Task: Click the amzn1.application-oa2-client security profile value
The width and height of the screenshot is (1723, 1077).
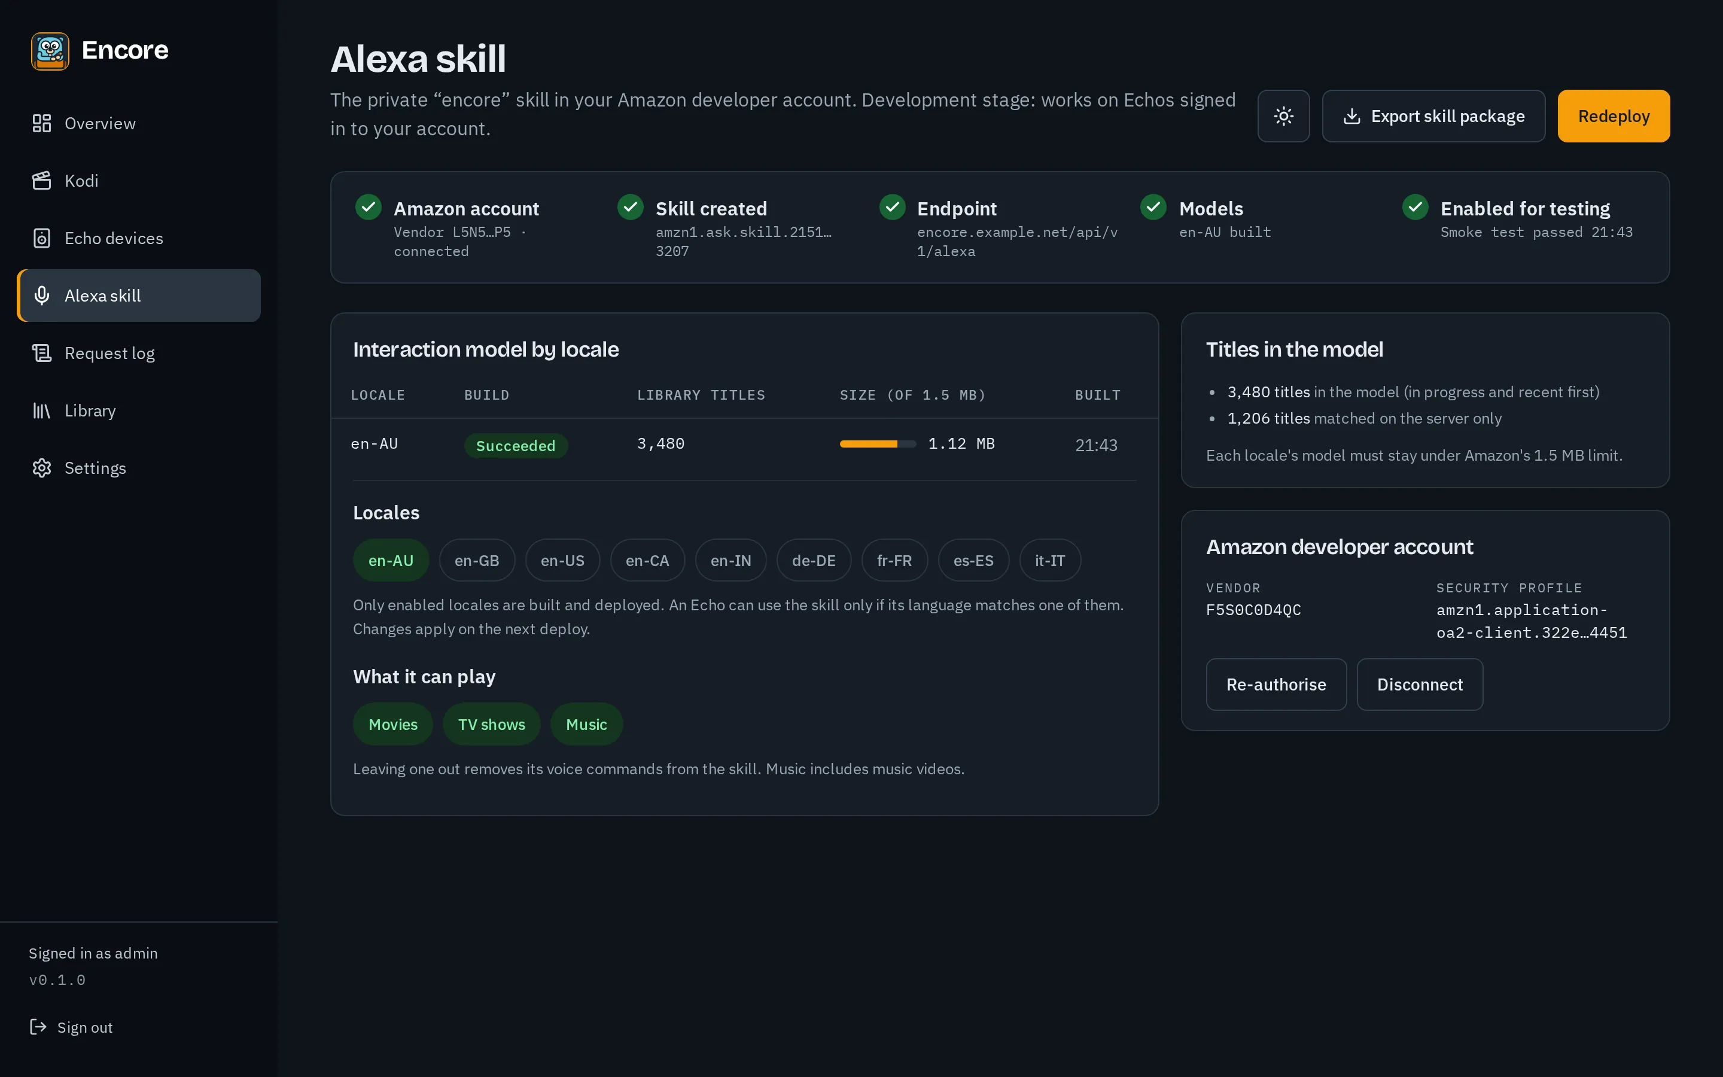Action: pyautogui.click(x=1532, y=621)
